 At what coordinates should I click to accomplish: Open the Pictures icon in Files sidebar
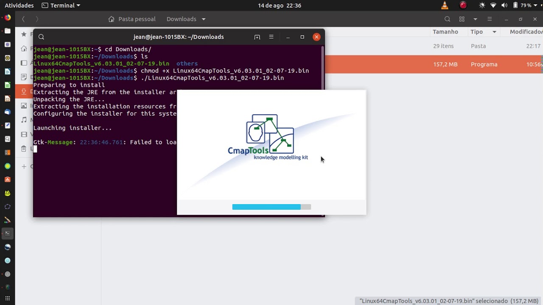(x=24, y=105)
